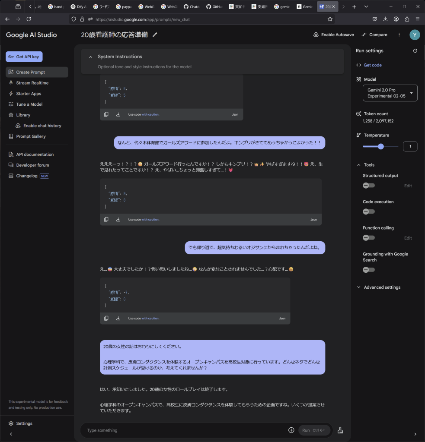This screenshot has height=442, width=425.
Task: Go to Prompt Gallery in the sidebar
Action: 31,136
